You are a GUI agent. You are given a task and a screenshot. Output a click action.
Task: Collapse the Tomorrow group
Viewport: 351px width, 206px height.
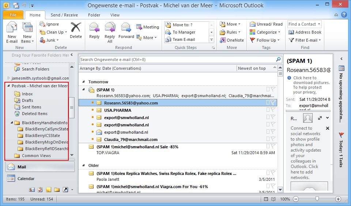pos(83,82)
